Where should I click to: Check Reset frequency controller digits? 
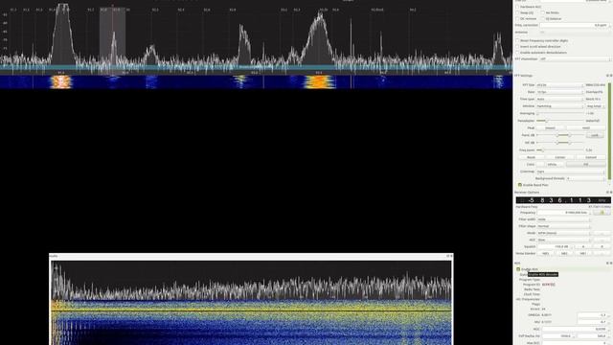tap(517, 40)
